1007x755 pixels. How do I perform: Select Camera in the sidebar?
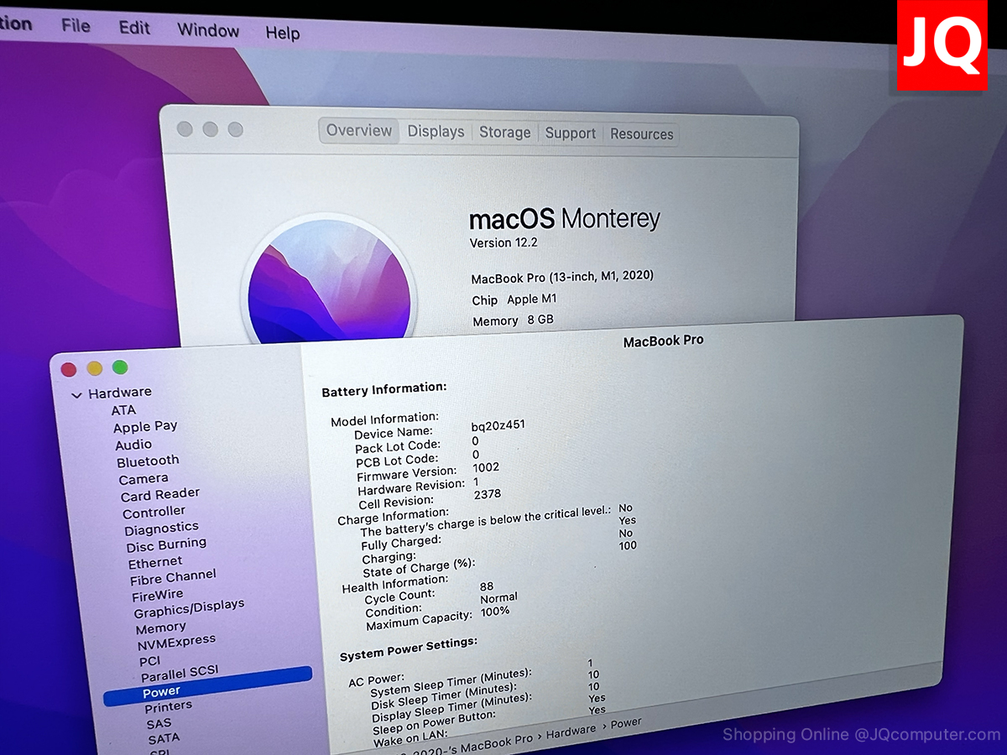click(143, 479)
